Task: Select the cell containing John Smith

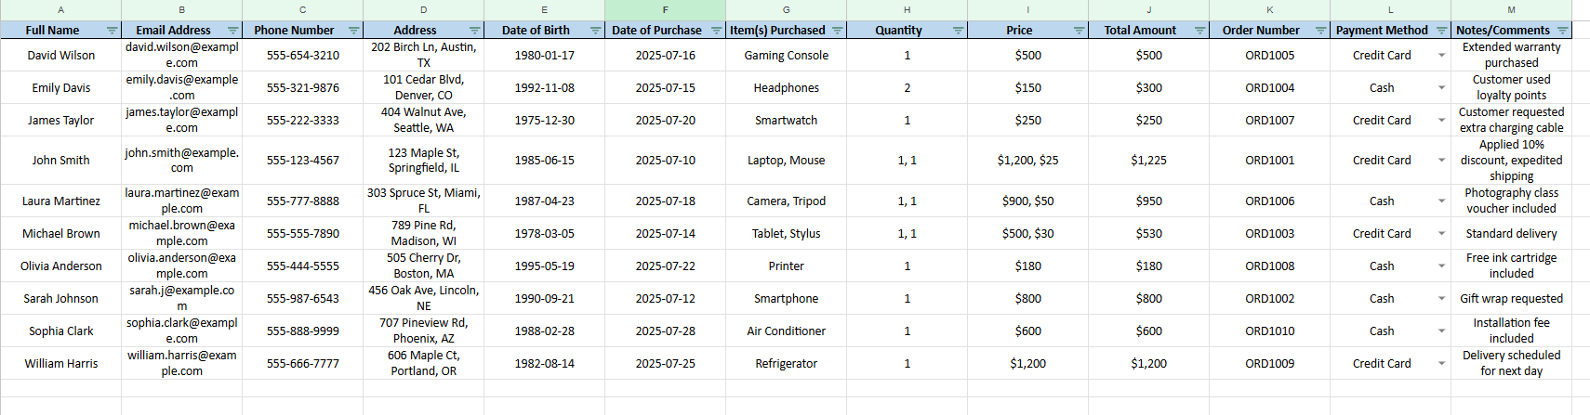Action: (61, 161)
